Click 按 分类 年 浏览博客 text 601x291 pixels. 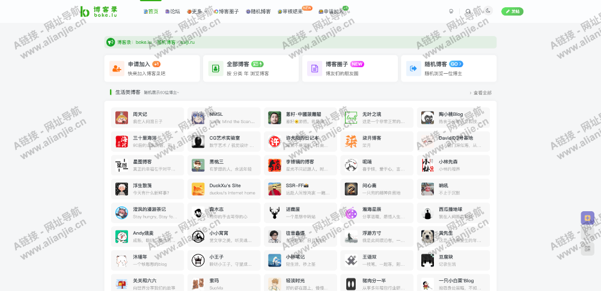248,74
